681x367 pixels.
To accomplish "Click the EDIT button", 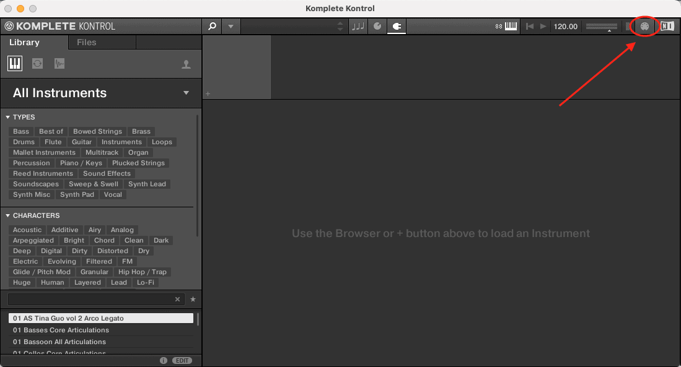I will [182, 360].
